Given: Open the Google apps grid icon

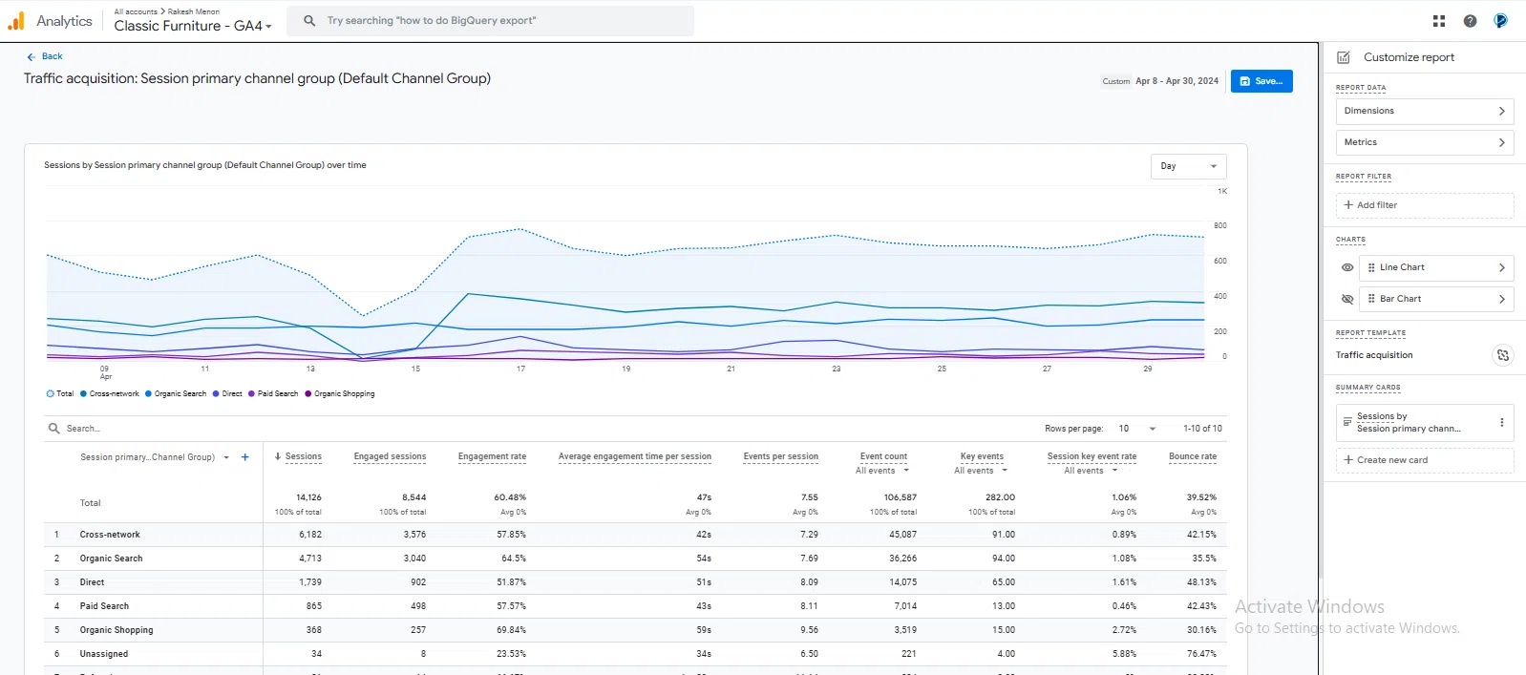Looking at the screenshot, I should point(1438,21).
